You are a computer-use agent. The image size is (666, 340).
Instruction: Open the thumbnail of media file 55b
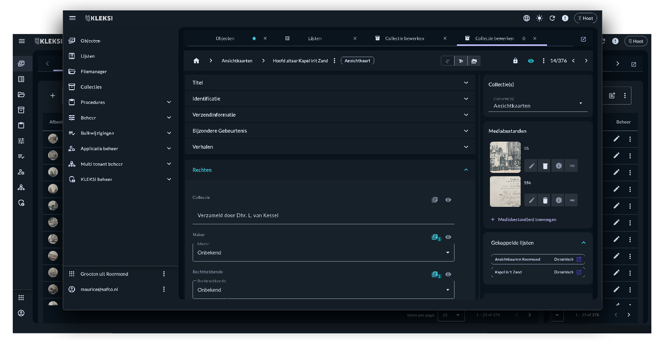point(506,192)
